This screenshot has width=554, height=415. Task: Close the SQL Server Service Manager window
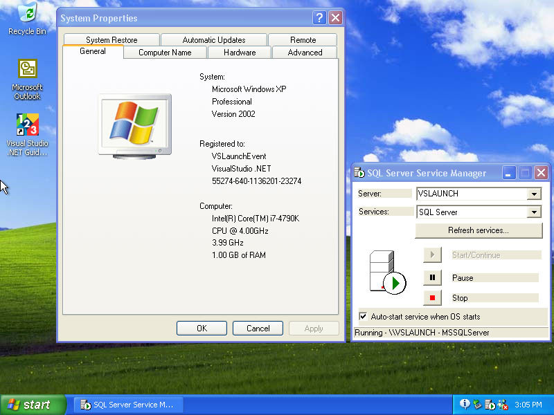(x=542, y=173)
